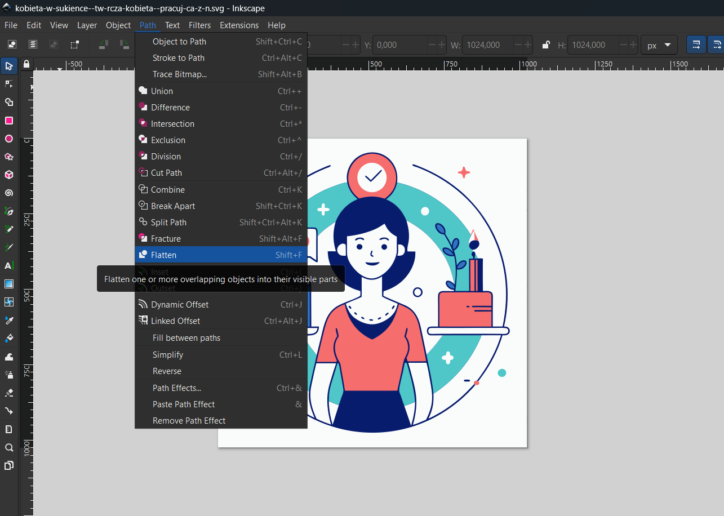The width and height of the screenshot is (724, 516).
Task: Choose Intersection from Path menu
Action: click(221, 124)
